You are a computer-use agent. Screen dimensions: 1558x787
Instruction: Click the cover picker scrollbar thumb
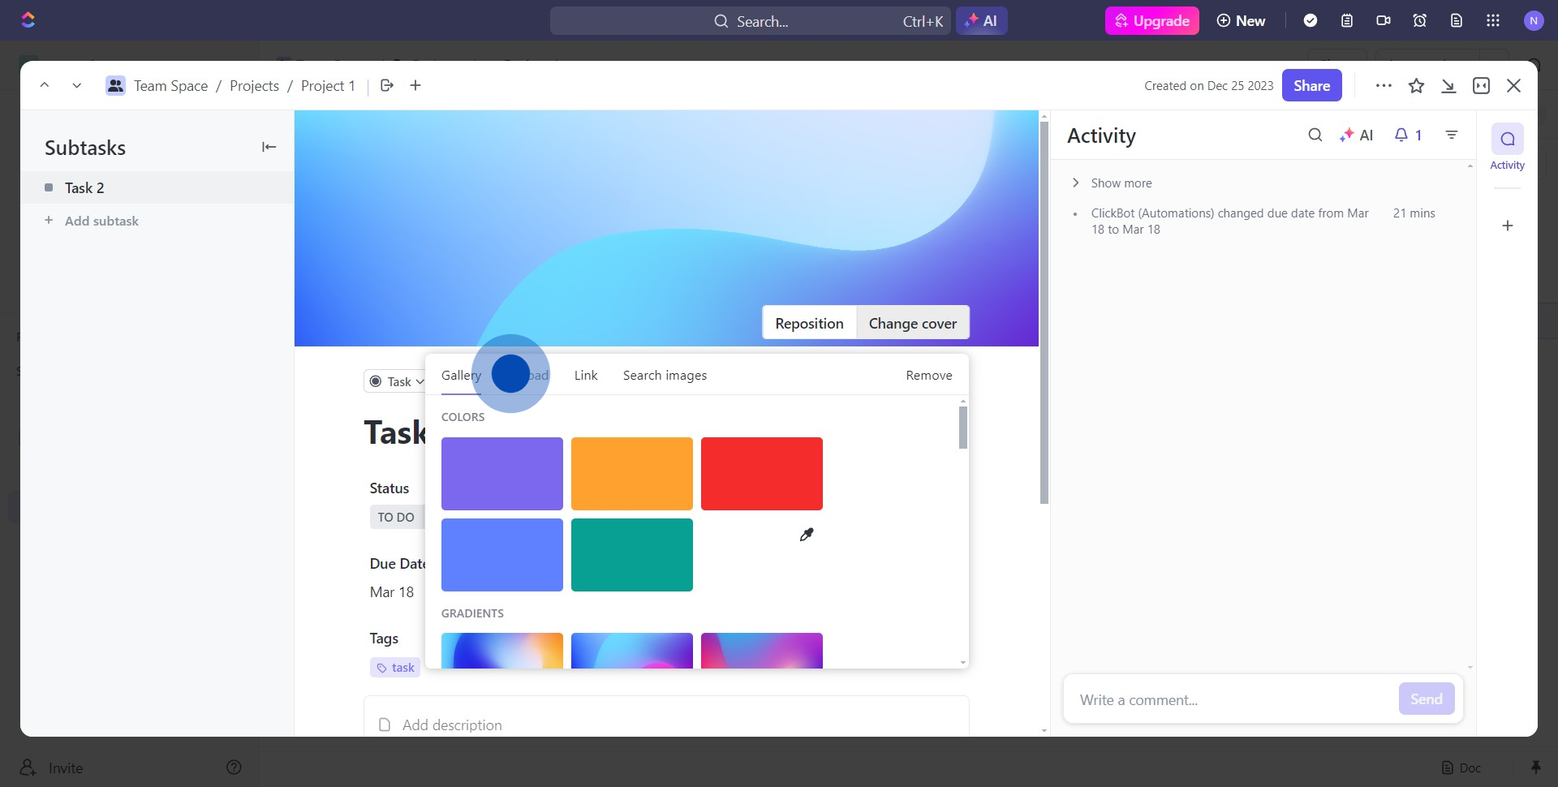pyautogui.click(x=963, y=428)
